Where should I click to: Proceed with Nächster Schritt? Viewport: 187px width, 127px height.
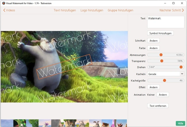click(172, 10)
